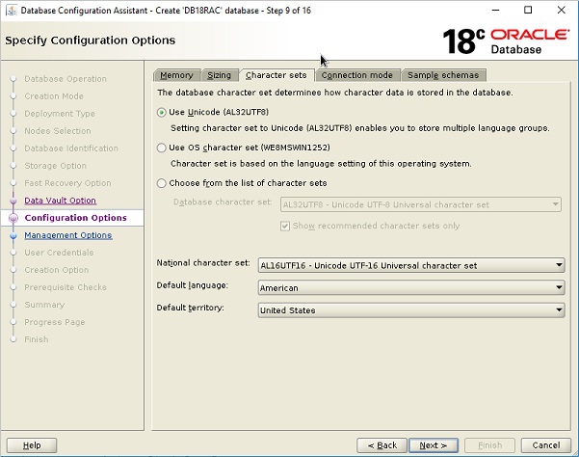Click the Default language label

coord(193,285)
